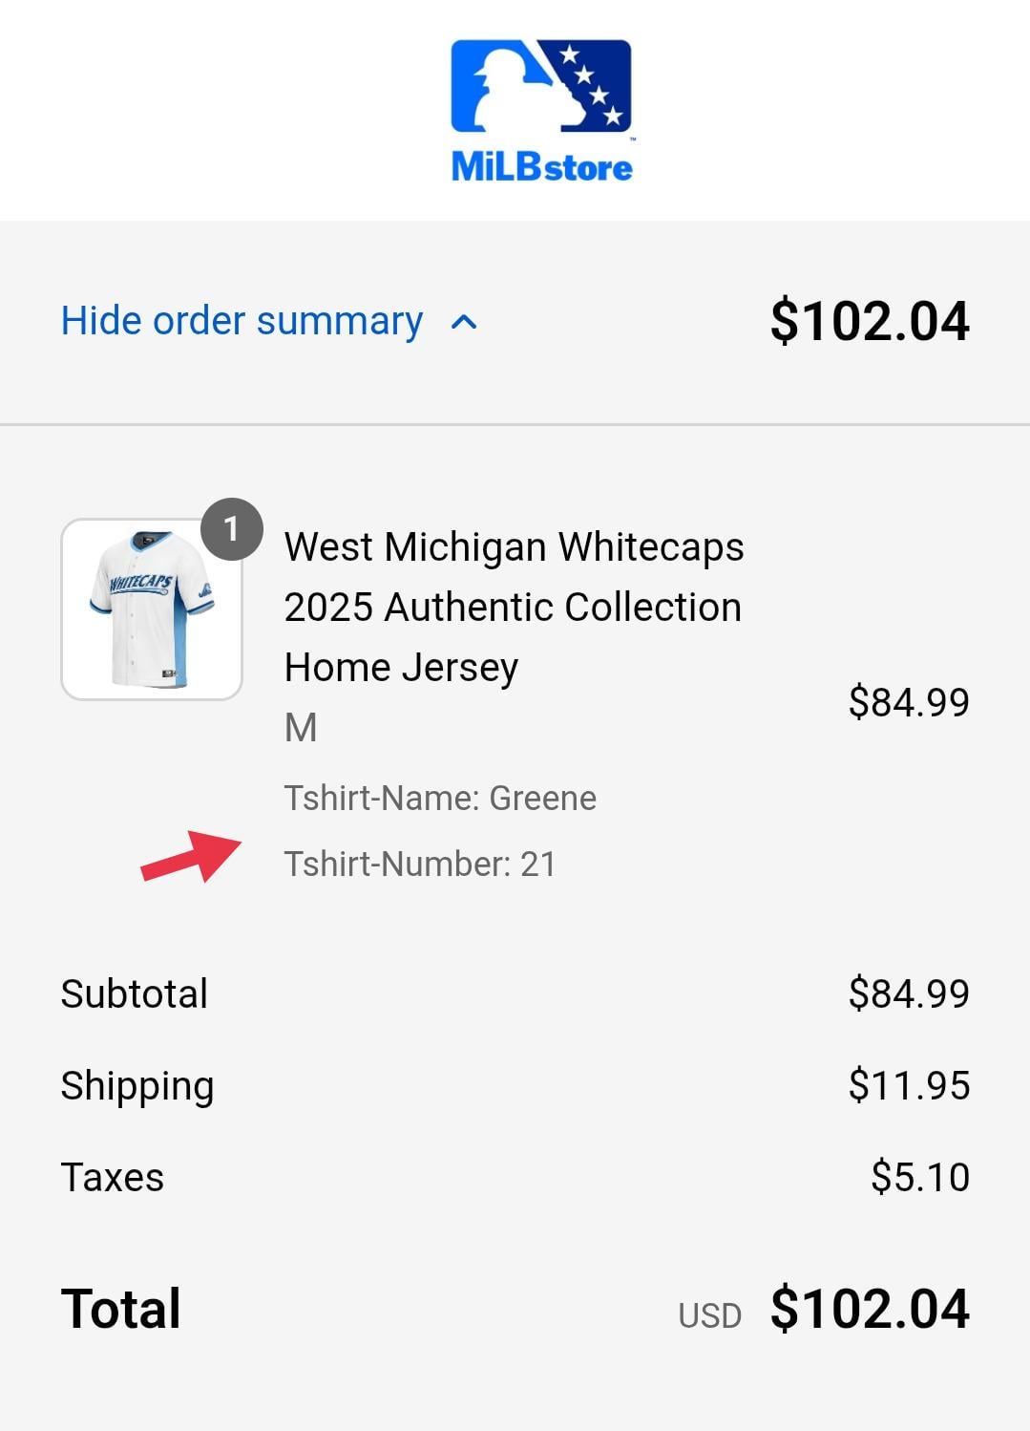Image resolution: width=1030 pixels, height=1431 pixels.
Task: Click the Tshirt-Number: 21 line
Action: [x=420, y=865]
